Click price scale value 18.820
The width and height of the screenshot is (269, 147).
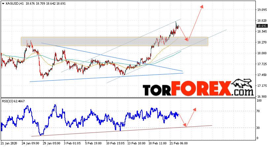(x=262, y=21)
